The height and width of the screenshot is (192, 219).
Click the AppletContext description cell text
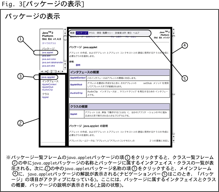point(112,78)
